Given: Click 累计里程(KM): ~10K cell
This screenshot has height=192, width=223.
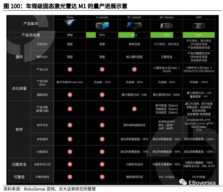Looking at the screenshot, I should pos(134,95).
